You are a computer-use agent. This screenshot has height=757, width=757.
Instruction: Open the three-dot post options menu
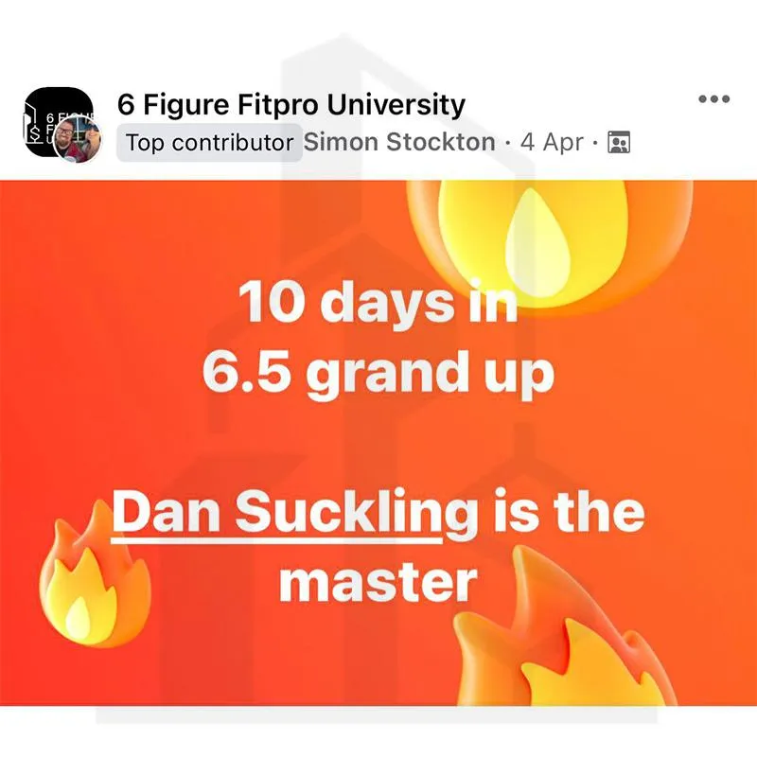[x=714, y=99]
